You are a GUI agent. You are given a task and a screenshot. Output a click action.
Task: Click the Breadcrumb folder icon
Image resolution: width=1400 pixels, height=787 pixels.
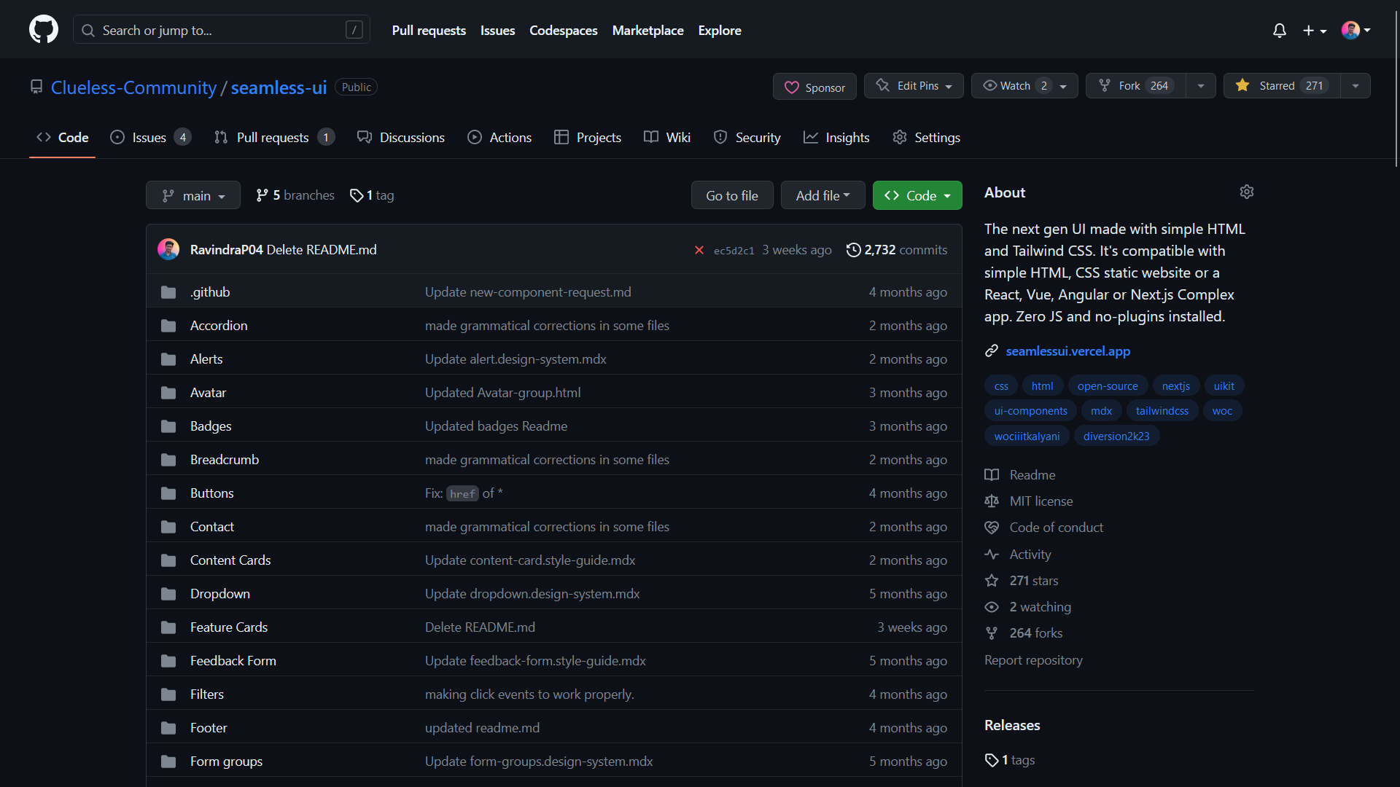(x=168, y=460)
